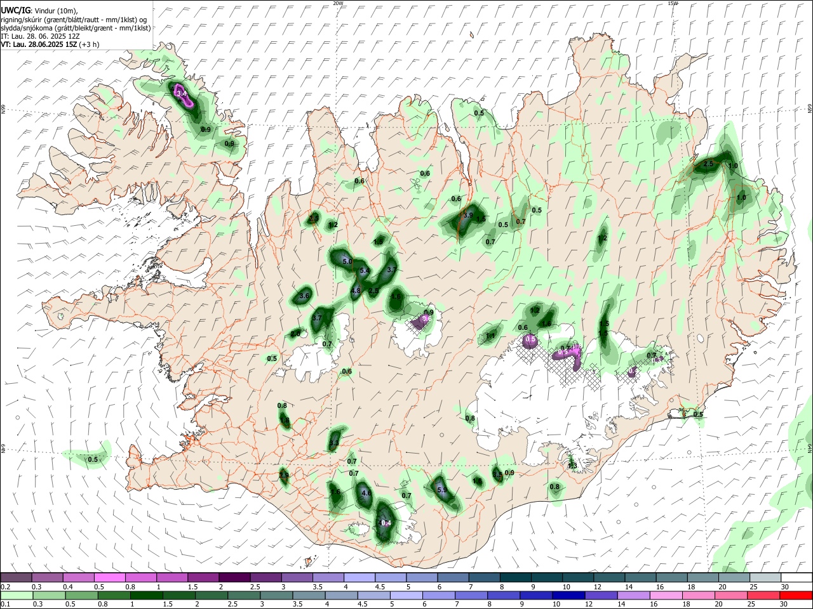Click the dark teal swatch between 9 and 10
This screenshot has height=609, width=813.
coord(546,577)
